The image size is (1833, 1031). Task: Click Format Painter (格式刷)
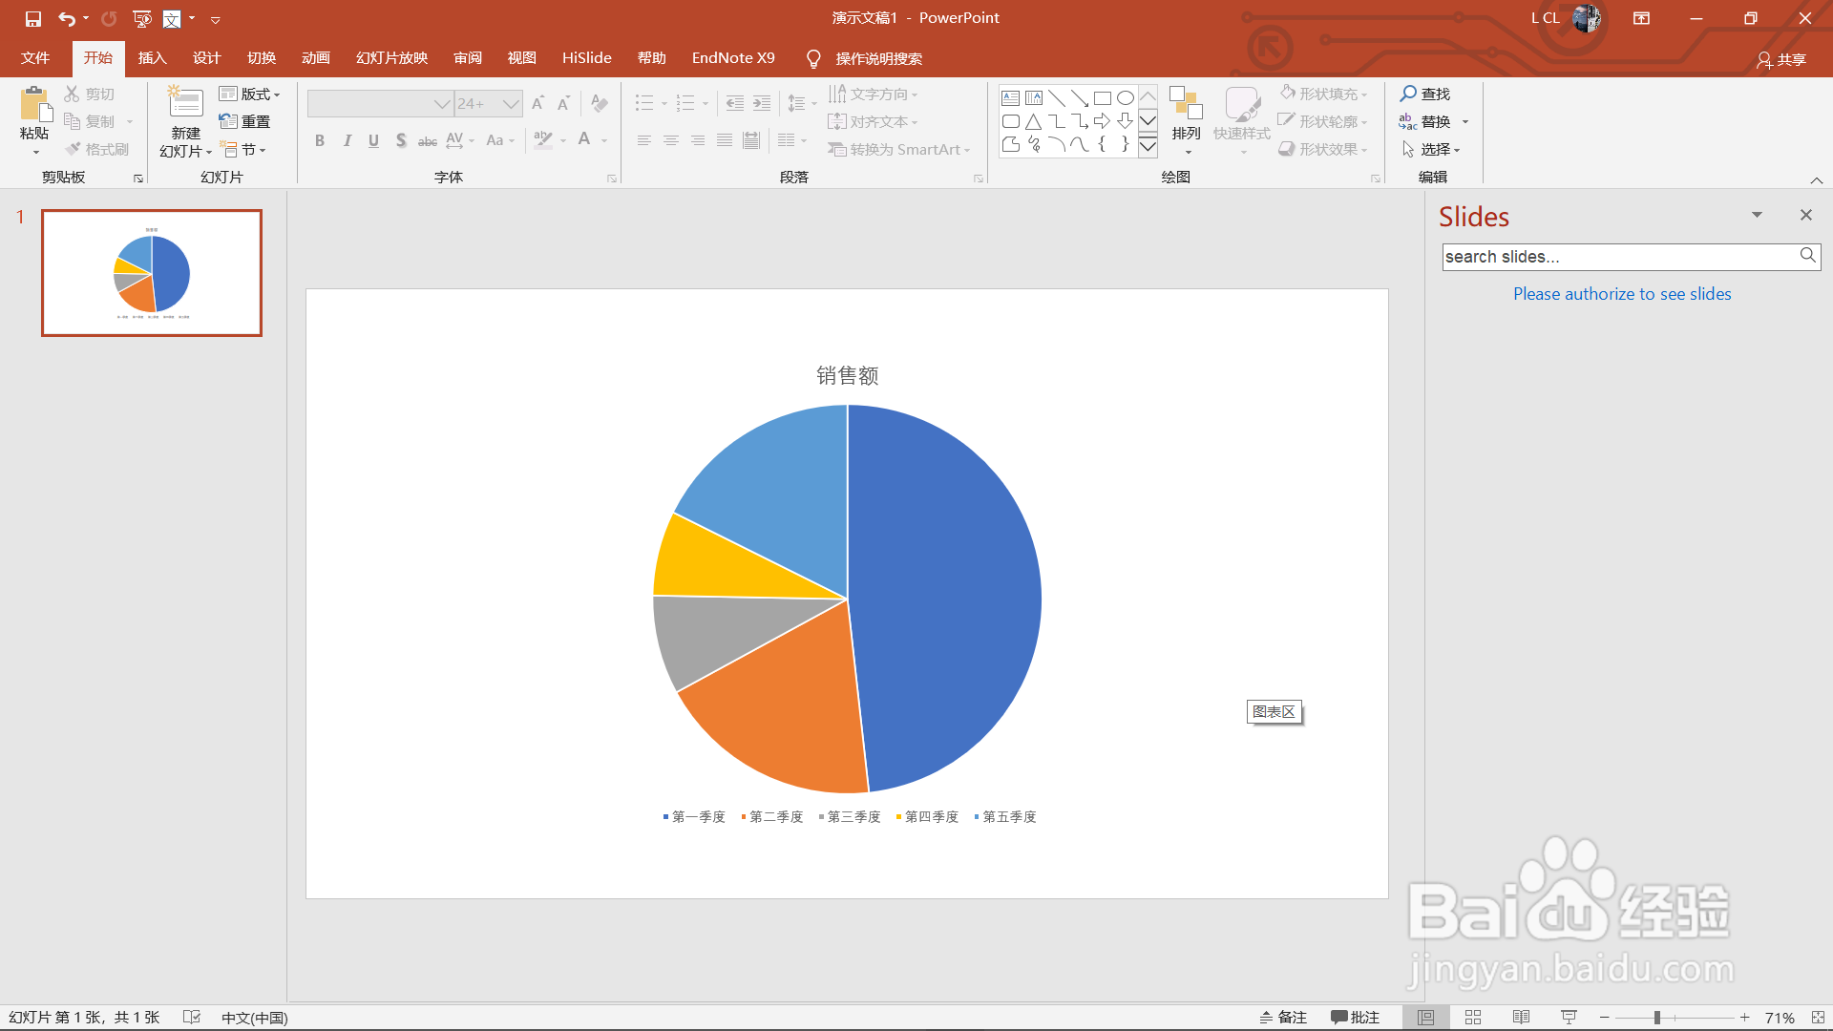[96, 149]
